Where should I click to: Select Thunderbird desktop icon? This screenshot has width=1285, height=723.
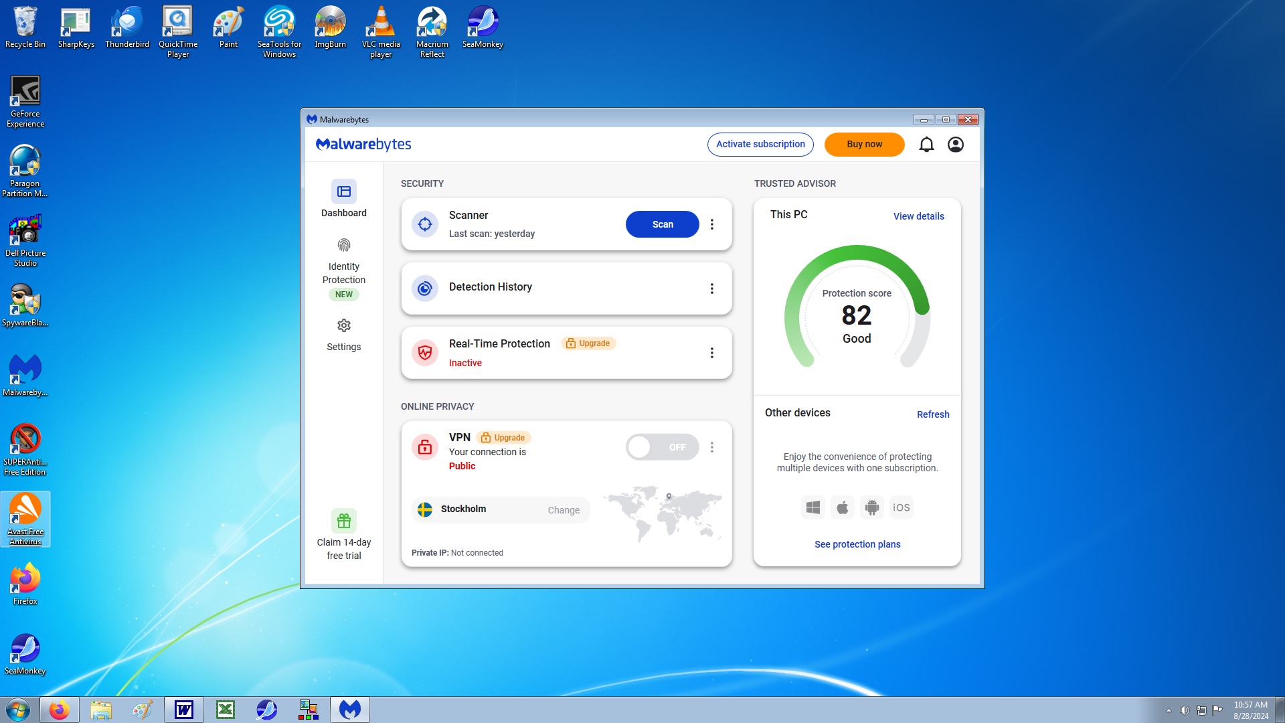127,27
